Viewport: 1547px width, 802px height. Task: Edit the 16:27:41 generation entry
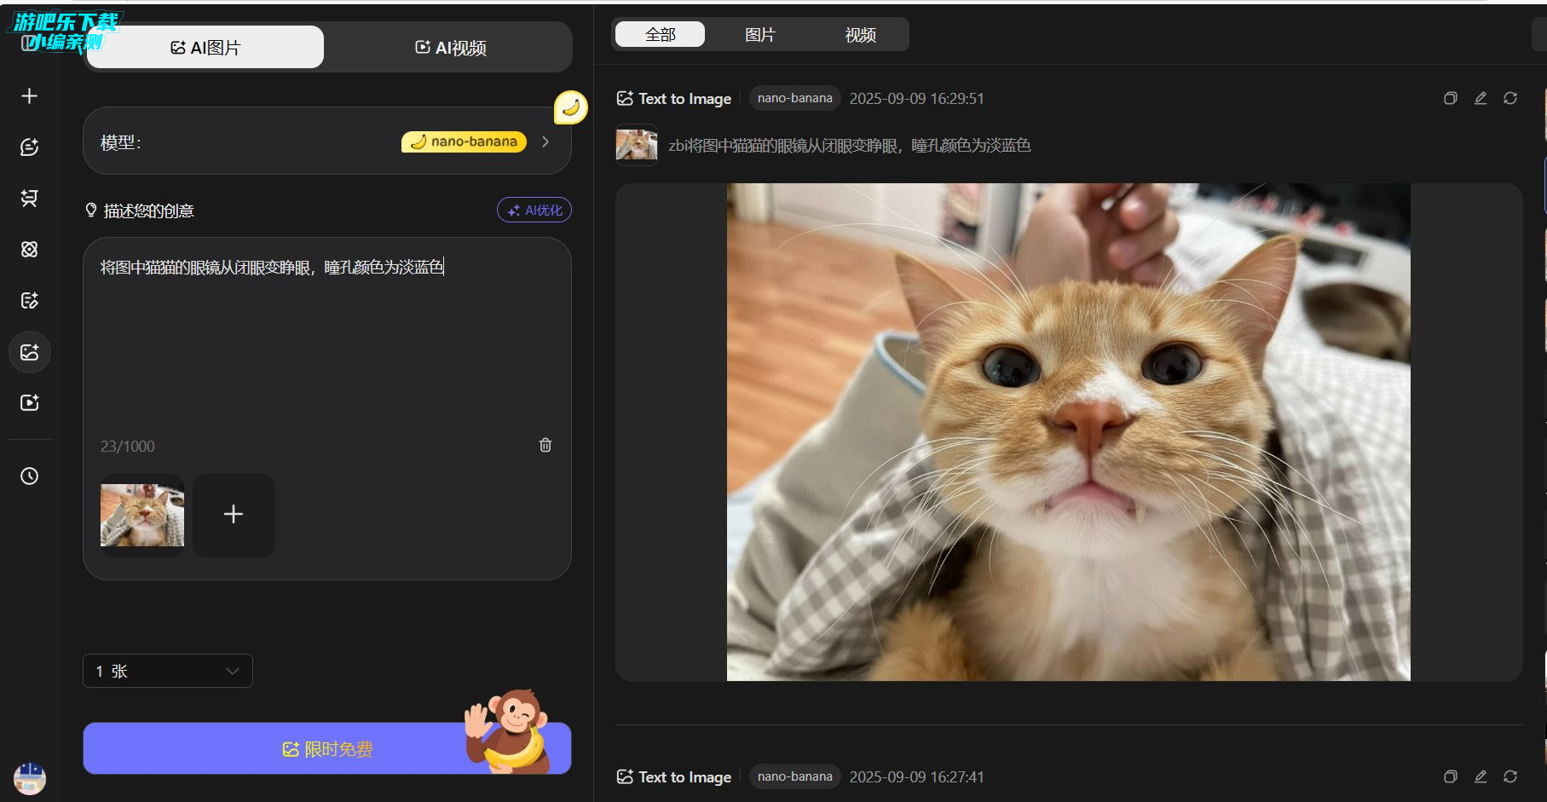(1481, 776)
